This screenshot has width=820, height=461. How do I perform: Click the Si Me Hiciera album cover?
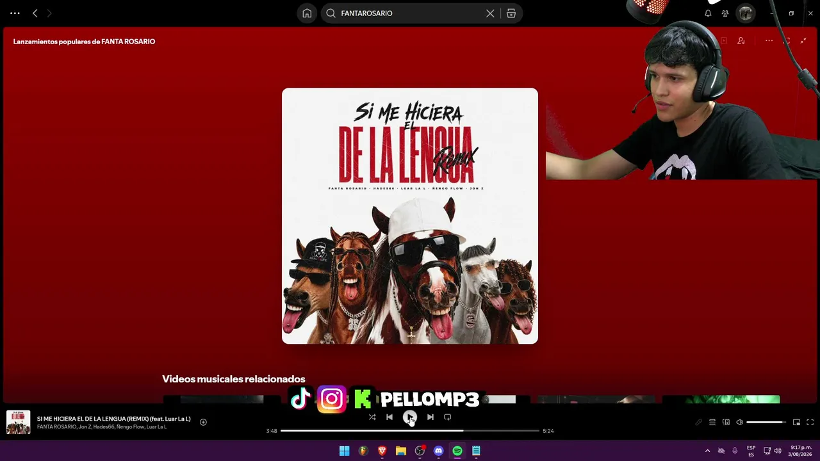pyautogui.click(x=410, y=216)
